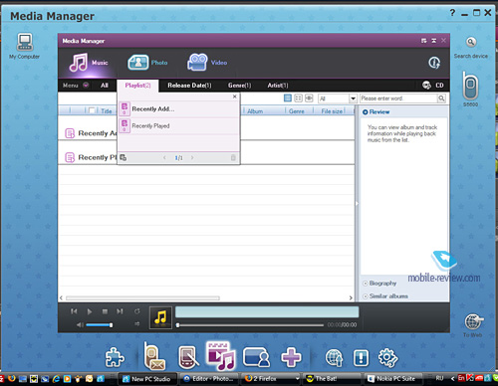The image size is (498, 386).
Task: Click the music note album art thumbnail
Action: click(x=160, y=317)
